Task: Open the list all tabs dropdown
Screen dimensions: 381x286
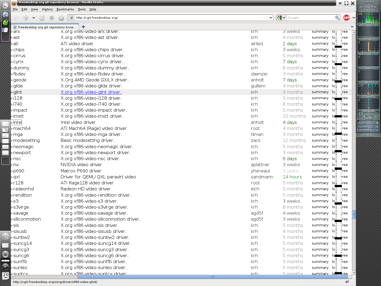Action: [x=352, y=27]
